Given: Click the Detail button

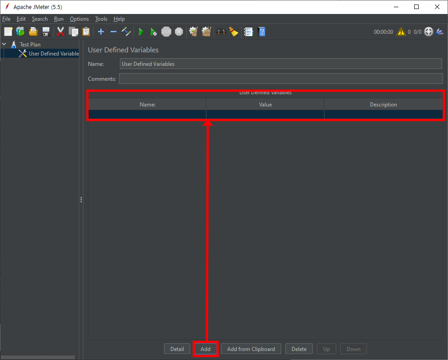Looking at the screenshot, I should click(177, 349).
